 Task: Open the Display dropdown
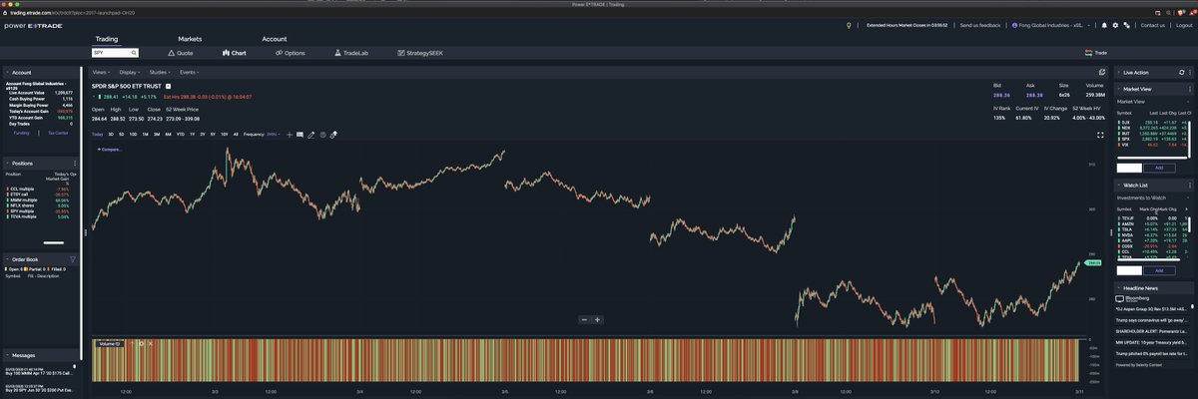click(x=130, y=73)
